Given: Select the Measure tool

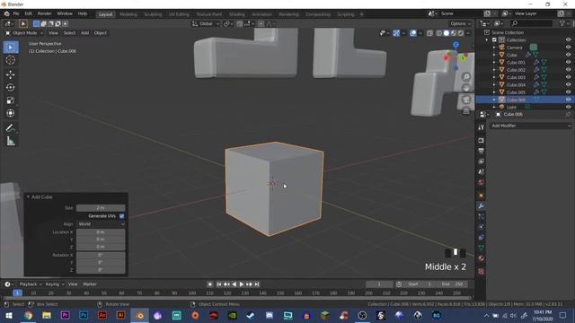Looking at the screenshot, I should (11, 141).
